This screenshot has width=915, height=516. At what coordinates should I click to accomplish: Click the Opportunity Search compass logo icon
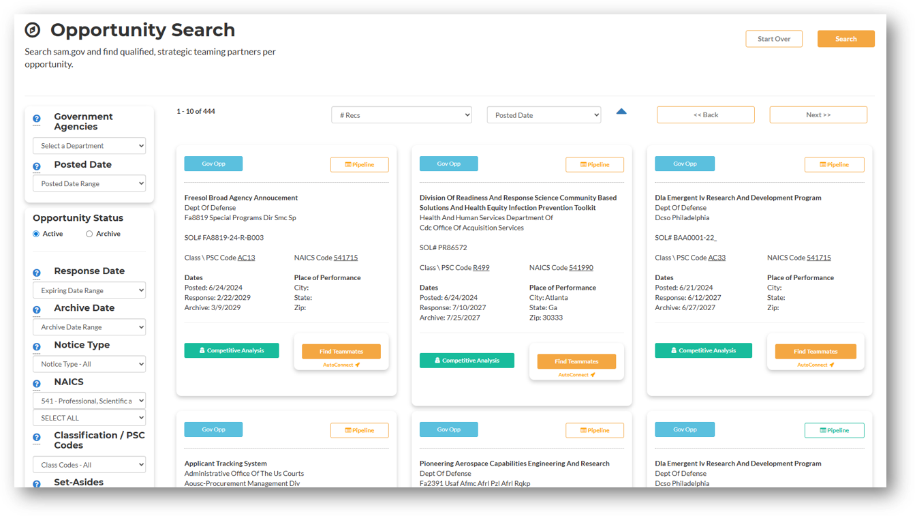click(x=33, y=30)
